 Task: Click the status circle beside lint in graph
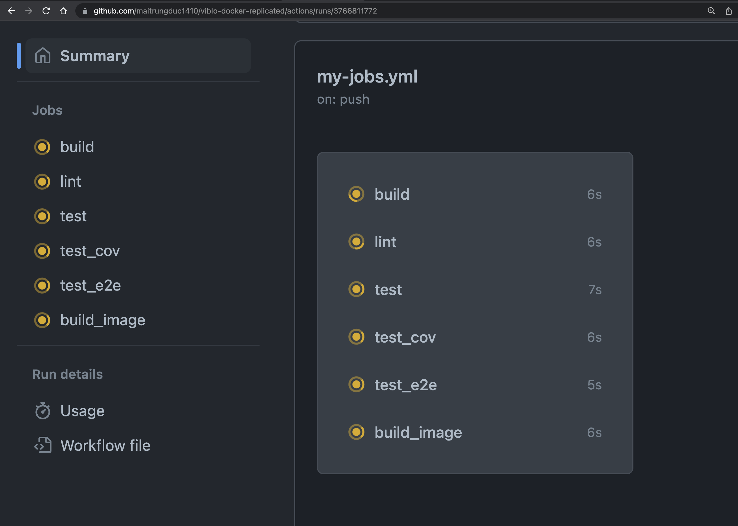[357, 242]
